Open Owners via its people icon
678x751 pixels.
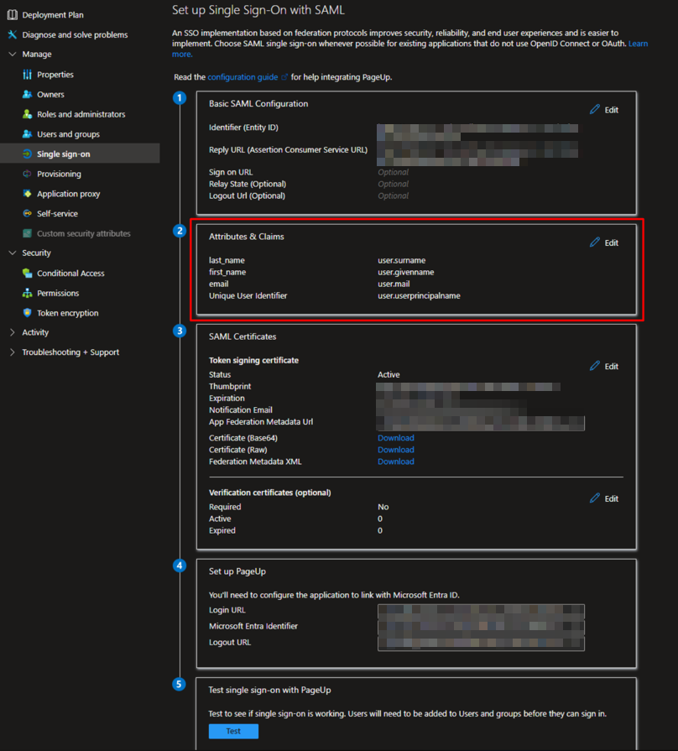click(28, 95)
